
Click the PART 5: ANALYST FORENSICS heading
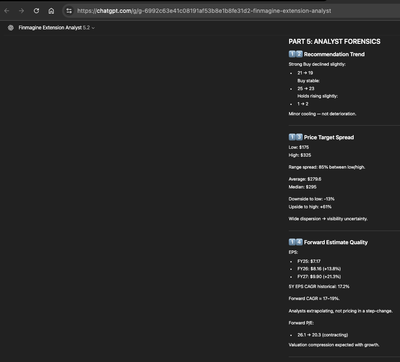point(334,41)
